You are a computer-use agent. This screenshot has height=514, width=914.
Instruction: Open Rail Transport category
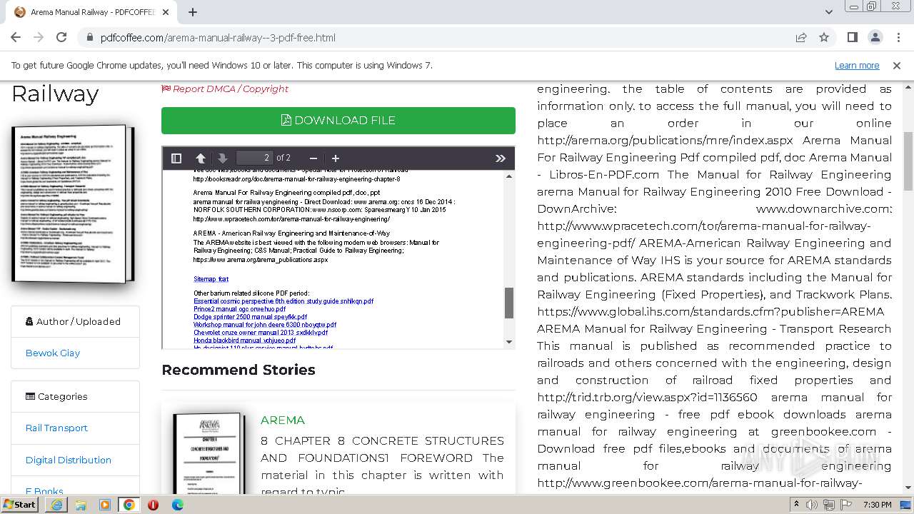pos(56,428)
